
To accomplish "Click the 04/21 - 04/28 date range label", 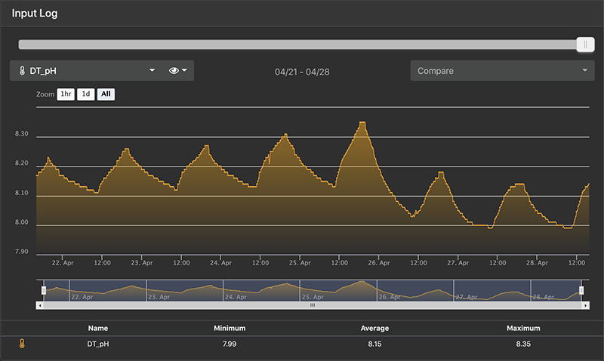I will pyautogui.click(x=301, y=72).
